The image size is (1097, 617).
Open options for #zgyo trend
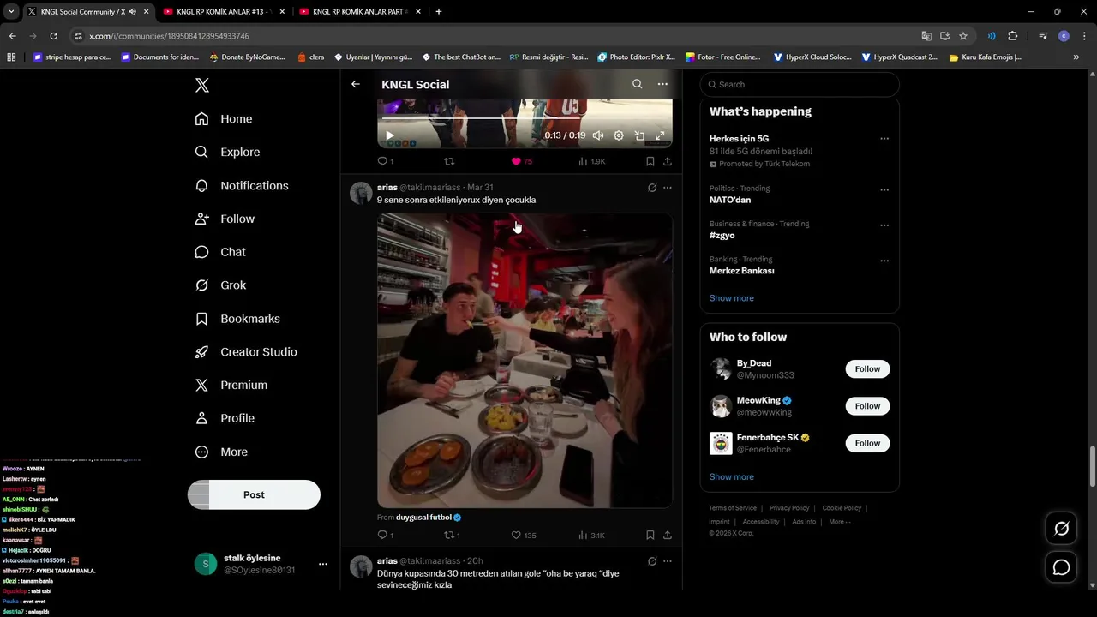884,225
